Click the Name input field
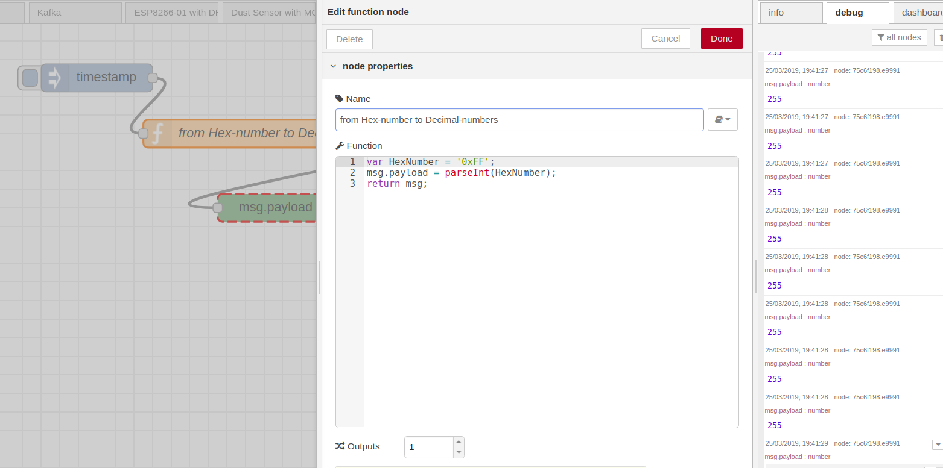Image resolution: width=943 pixels, height=468 pixels. pyautogui.click(x=519, y=120)
